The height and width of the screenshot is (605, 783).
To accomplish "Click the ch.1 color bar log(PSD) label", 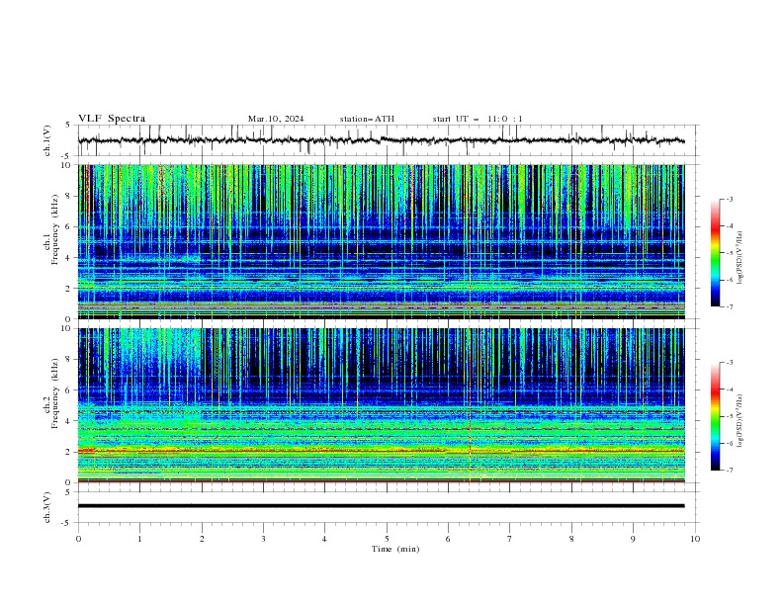I will click(739, 257).
